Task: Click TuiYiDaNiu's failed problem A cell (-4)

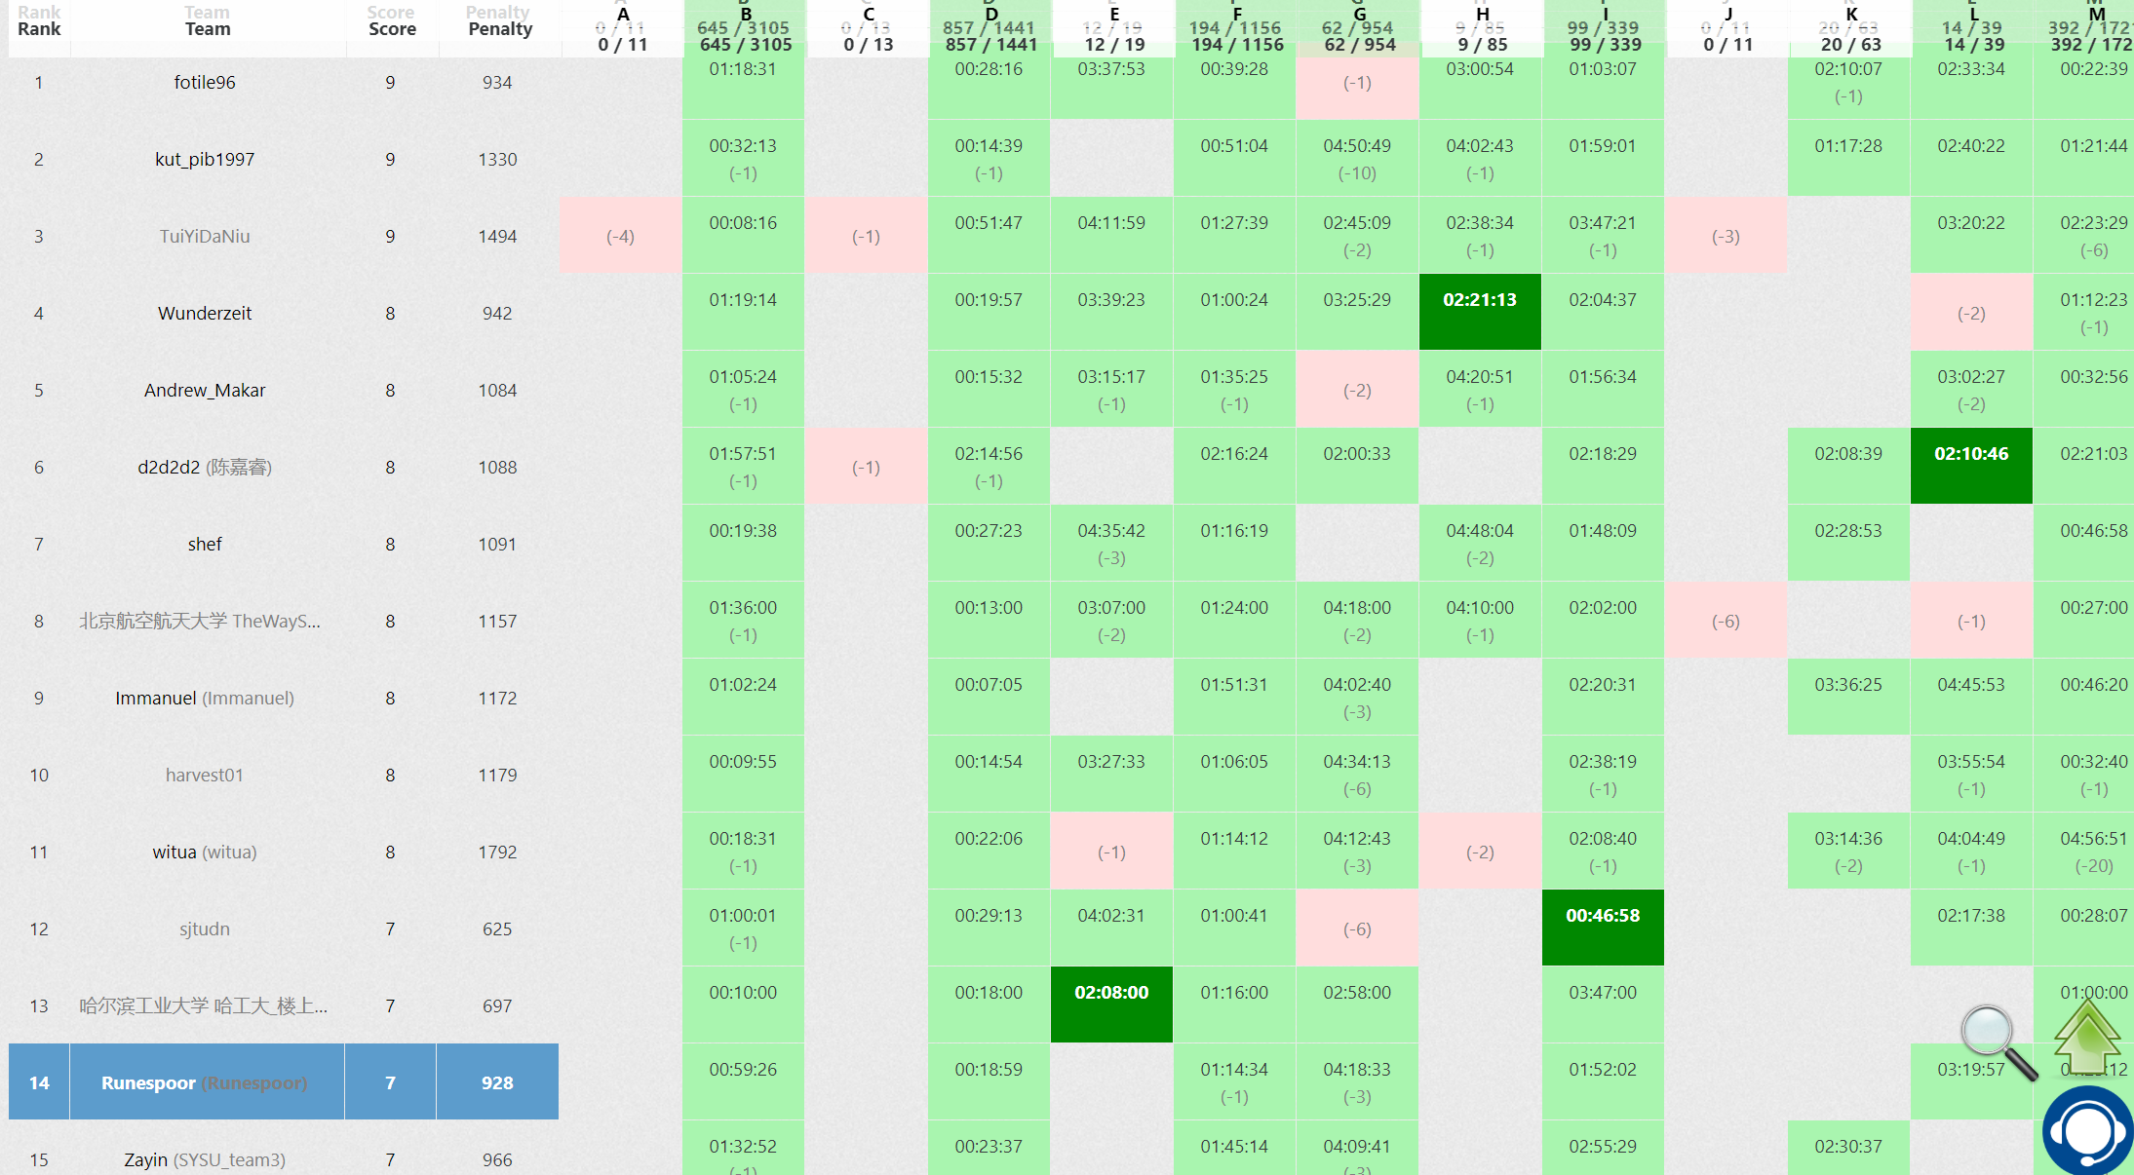Action: point(620,236)
